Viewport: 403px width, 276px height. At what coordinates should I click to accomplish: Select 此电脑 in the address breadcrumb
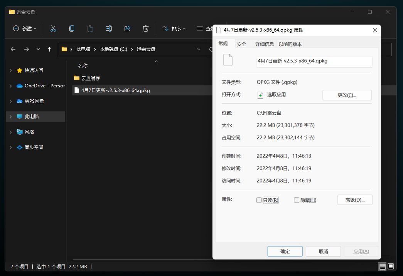(x=83, y=49)
